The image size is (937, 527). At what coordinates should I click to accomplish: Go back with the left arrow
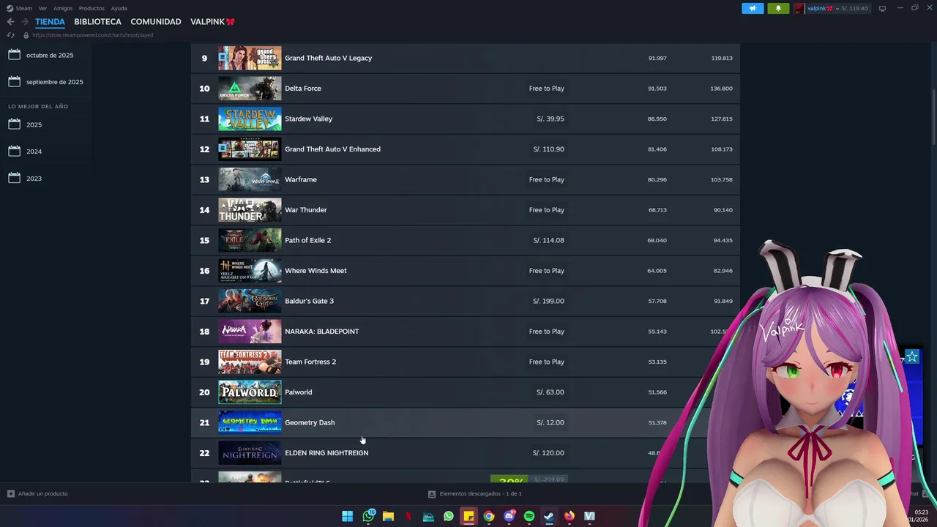click(x=10, y=22)
